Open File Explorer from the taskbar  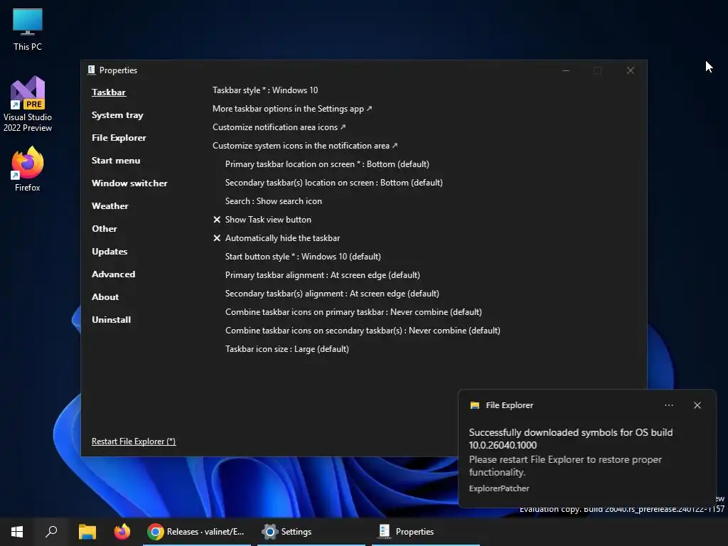click(87, 532)
